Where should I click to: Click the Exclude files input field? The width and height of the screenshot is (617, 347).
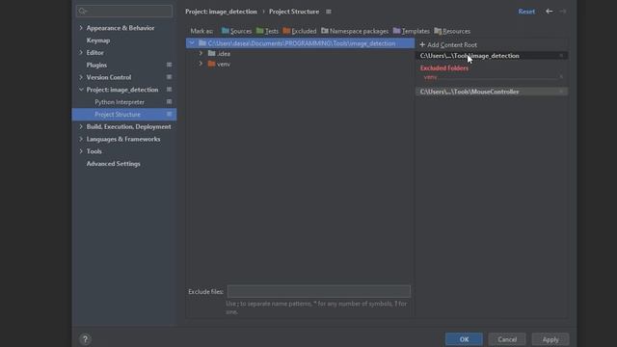point(319,291)
